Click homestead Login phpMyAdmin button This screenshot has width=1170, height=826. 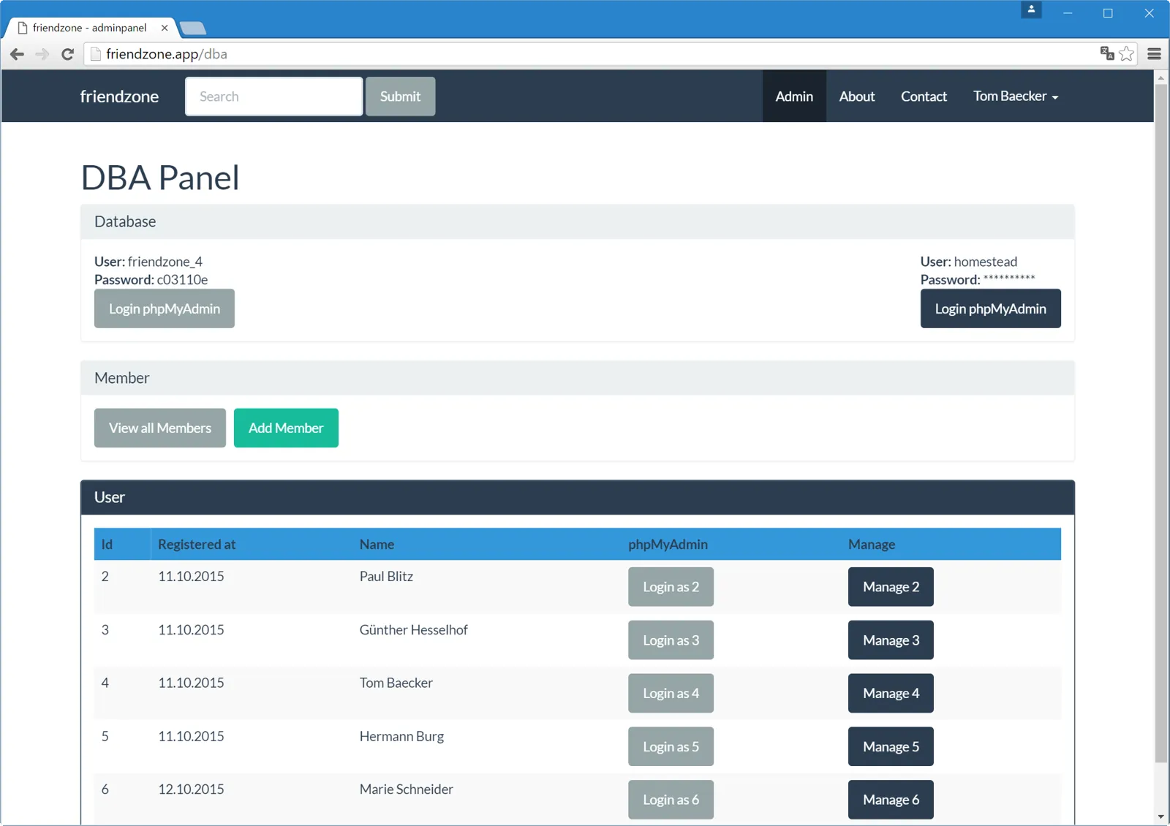990,308
